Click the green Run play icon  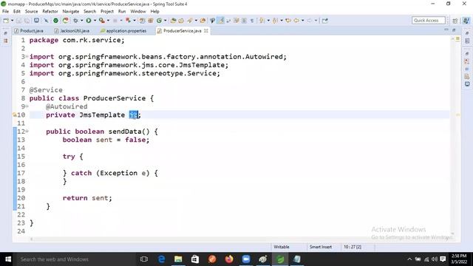(89, 21)
